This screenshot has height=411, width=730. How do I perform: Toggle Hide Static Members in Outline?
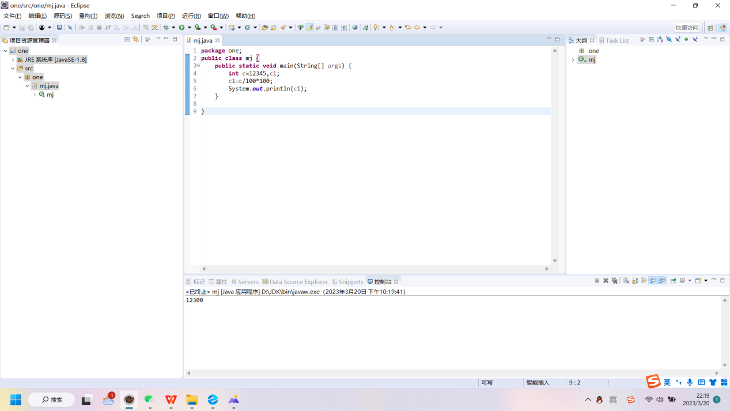click(678, 39)
